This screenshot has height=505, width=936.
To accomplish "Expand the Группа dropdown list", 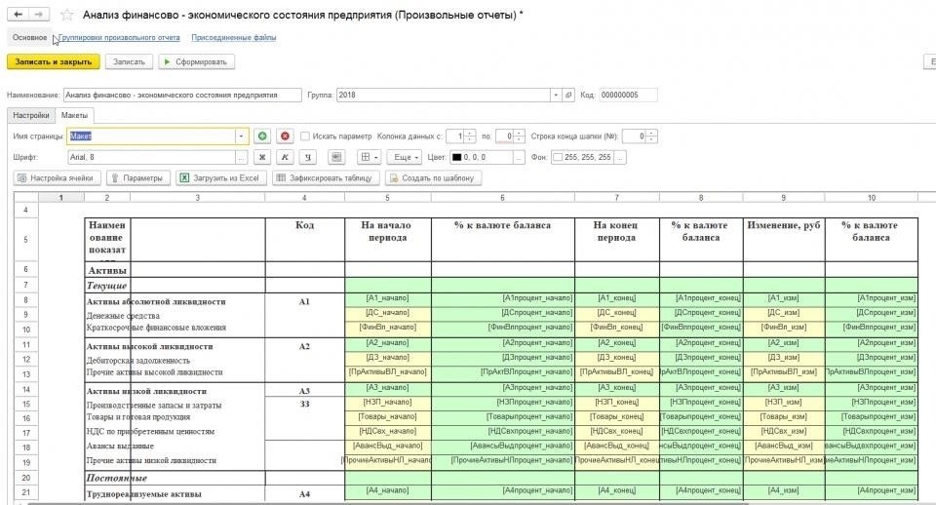I will click(x=556, y=96).
